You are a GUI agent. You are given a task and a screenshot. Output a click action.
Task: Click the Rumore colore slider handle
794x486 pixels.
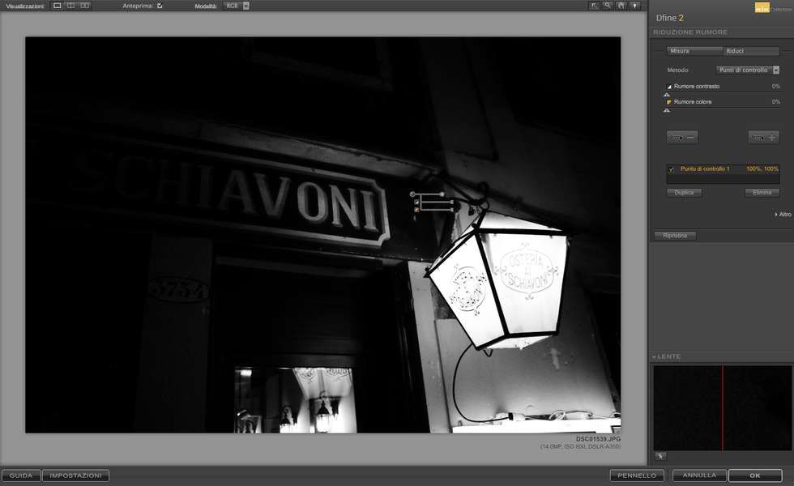coord(667,110)
